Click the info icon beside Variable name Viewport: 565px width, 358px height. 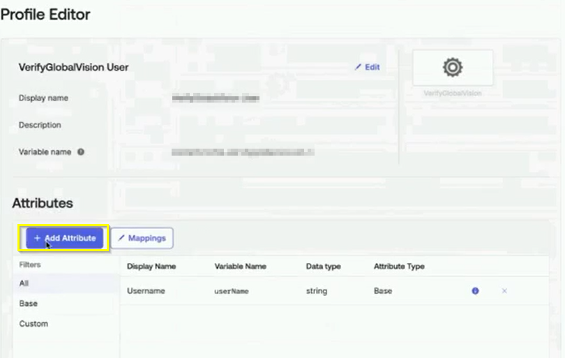point(81,151)
